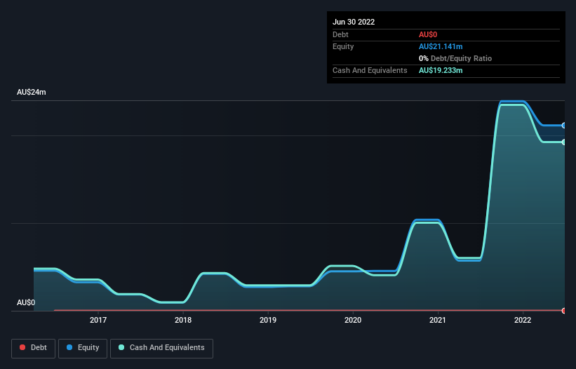Click the AU$0 y-axis label
This screenshot has width=576, height=369.
(26, 302)
